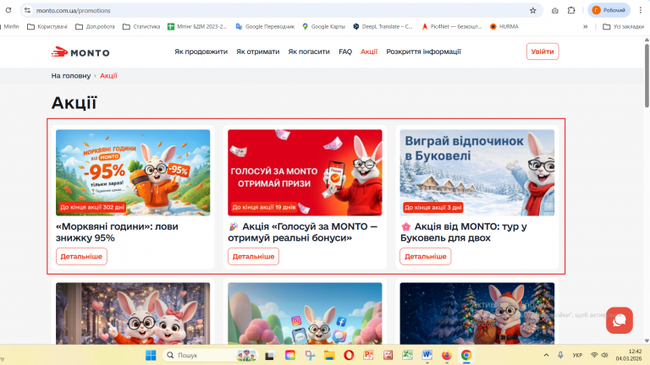This screenshot has width=650, height=365.
Task: Click Детальніше under Морквяні години
Action: [x=81, y=256]
